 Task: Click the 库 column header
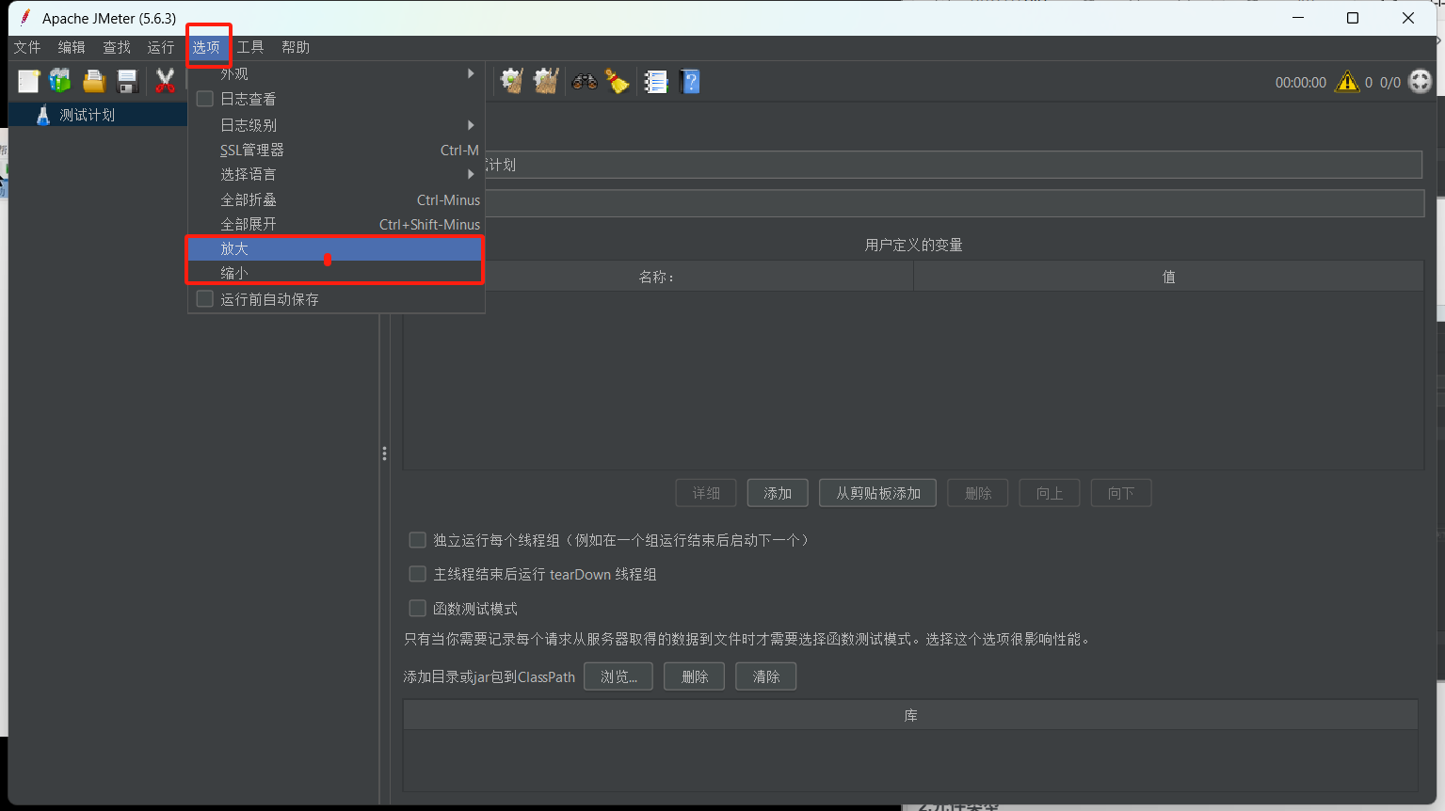tap(910, 715)
